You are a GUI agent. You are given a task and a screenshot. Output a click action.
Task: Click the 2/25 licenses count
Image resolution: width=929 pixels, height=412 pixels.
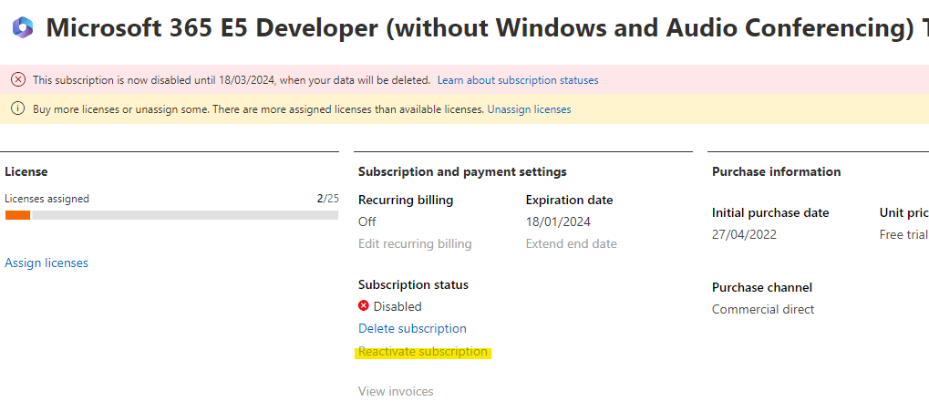pyautogui.click(x=327, y=199)
